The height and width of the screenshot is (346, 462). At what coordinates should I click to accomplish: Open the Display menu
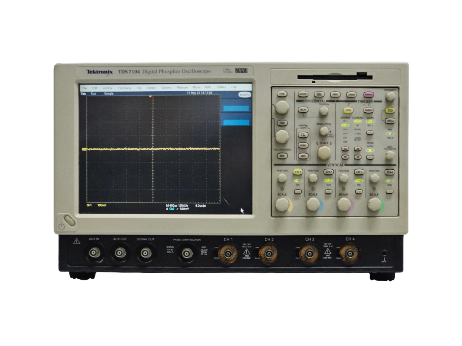click(x=151, y=88)
